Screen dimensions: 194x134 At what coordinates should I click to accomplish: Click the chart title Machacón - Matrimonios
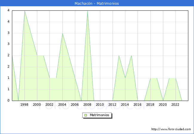[97, 4]
